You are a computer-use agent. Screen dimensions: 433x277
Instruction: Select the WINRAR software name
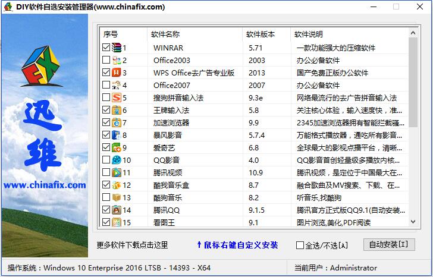[x=168, y=48]
